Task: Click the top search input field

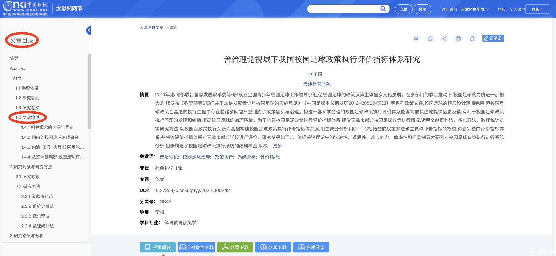Action: click(x=343, y=9)
